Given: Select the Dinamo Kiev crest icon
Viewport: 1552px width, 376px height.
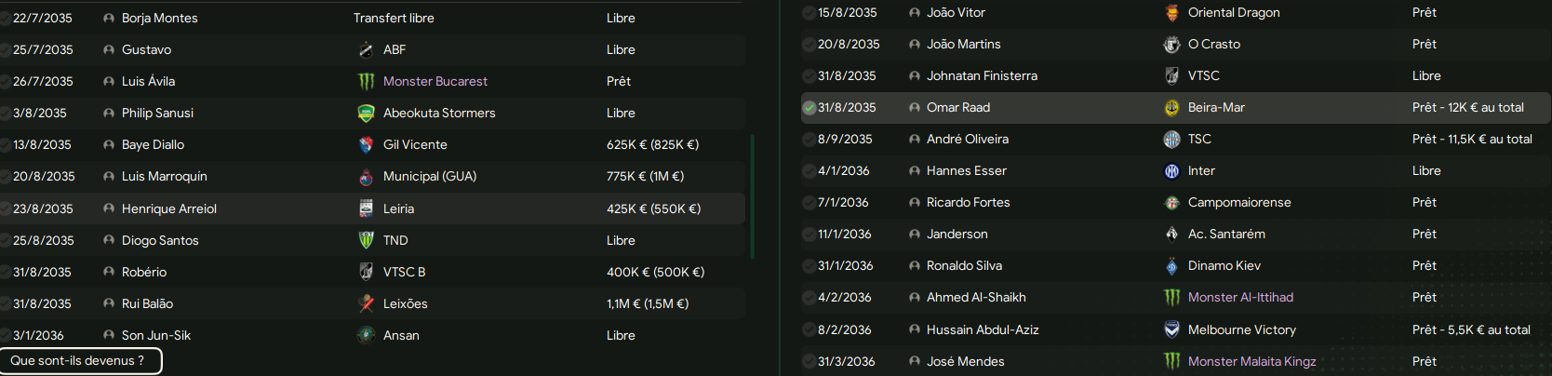Looking at the screenshot, I should [x=1171, y=265].
